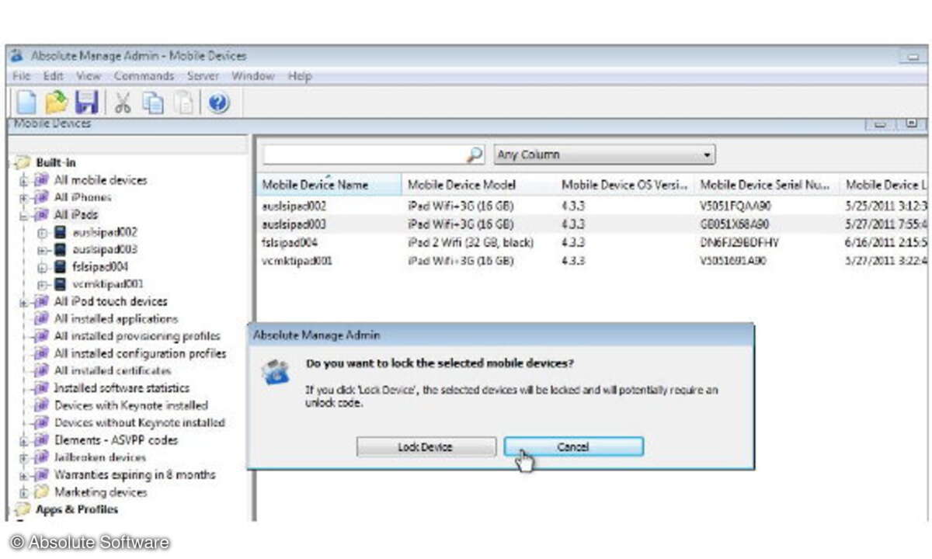The height and width of the screenshot is (559, 932).
Task: Click the Devices with Keynote installed icon
Action: pos(43,405)
